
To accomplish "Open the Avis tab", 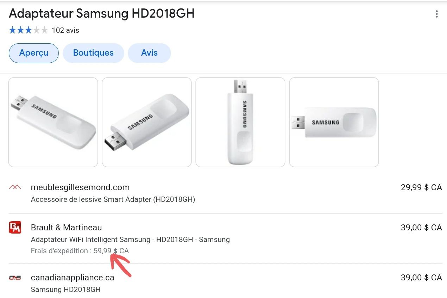I will tap(149, 53).
